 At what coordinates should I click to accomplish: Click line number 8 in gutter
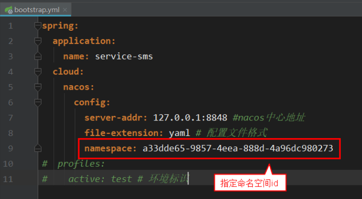tap(11, 133)
